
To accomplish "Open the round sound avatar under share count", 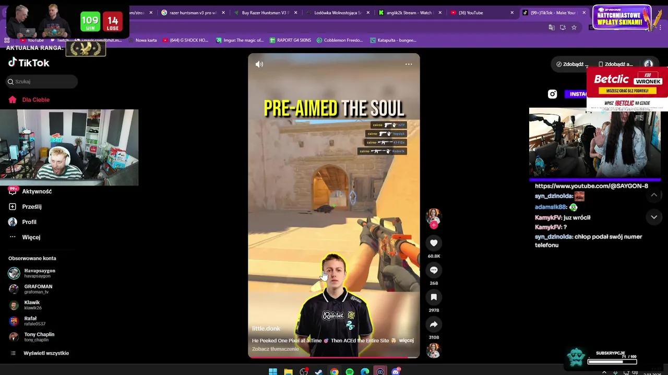I will tap(434, 351).
